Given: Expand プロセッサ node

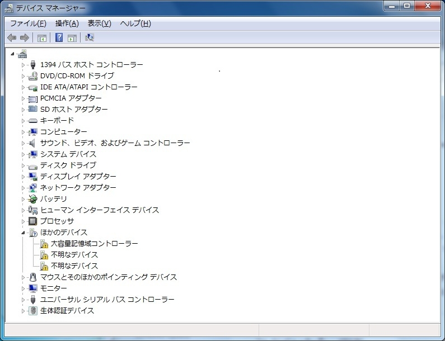Looking at the screenshot, I should pos(24,221).
